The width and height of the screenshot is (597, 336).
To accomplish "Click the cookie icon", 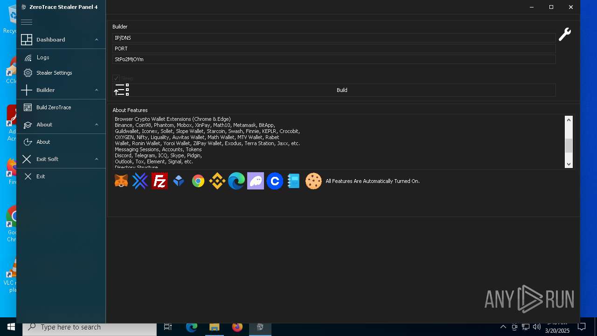I will (x=313, y=181).
